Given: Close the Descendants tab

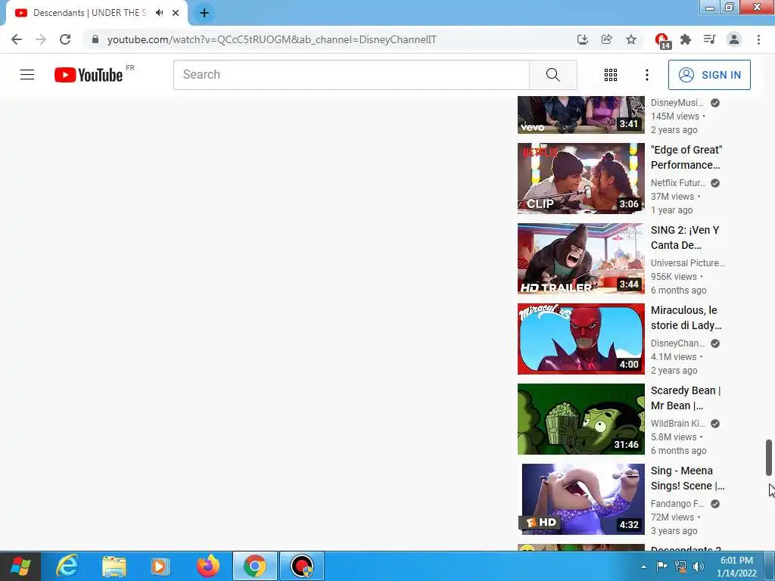Looking at the screenshot, I should pyautogui.click(x=176, y=13).
